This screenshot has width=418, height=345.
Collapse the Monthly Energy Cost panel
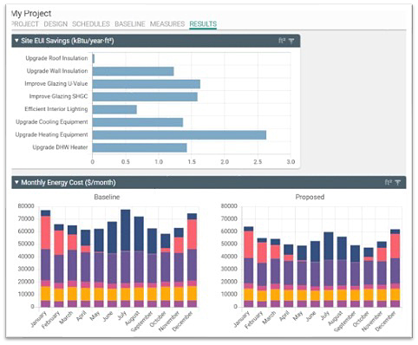click(16, 182)
